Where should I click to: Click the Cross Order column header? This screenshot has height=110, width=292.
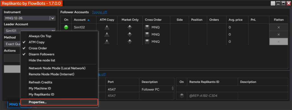156,20
